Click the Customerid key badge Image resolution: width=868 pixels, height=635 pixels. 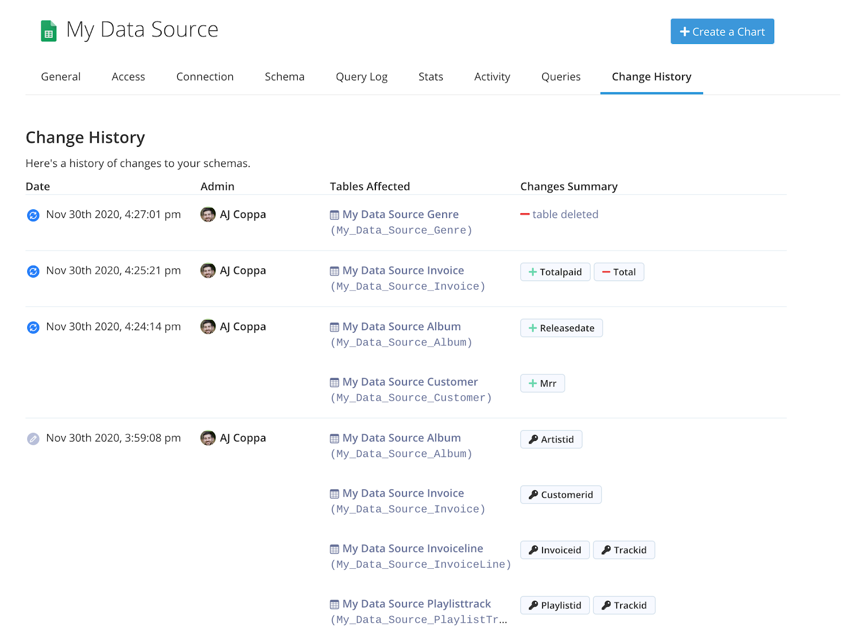point(561,495)
